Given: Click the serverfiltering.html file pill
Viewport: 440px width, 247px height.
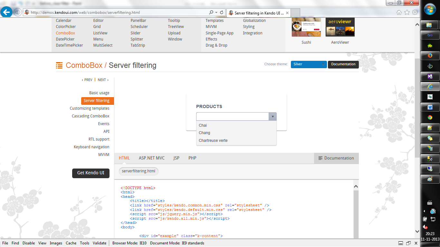Looking at the screenshot, I should pyautogui.click(x=139, y=171).
